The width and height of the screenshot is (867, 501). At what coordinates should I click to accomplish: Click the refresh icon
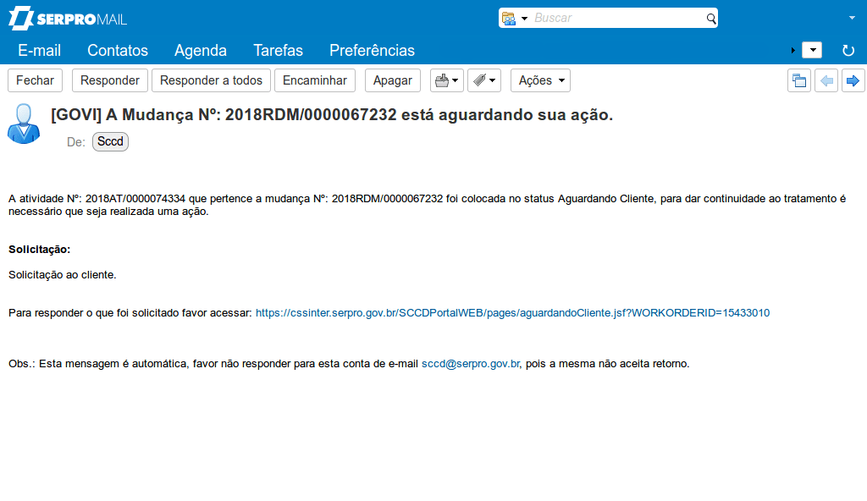[x=848, y=50]
